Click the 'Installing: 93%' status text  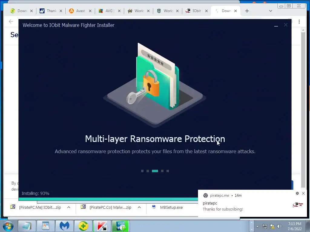(35, 193)
